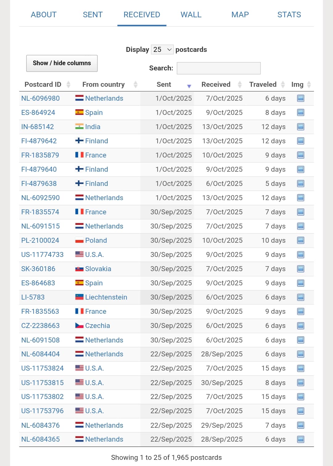Click image icon in IN-685142 row
The height and width of the screenshot is (466, 333).
coord(301,127)
